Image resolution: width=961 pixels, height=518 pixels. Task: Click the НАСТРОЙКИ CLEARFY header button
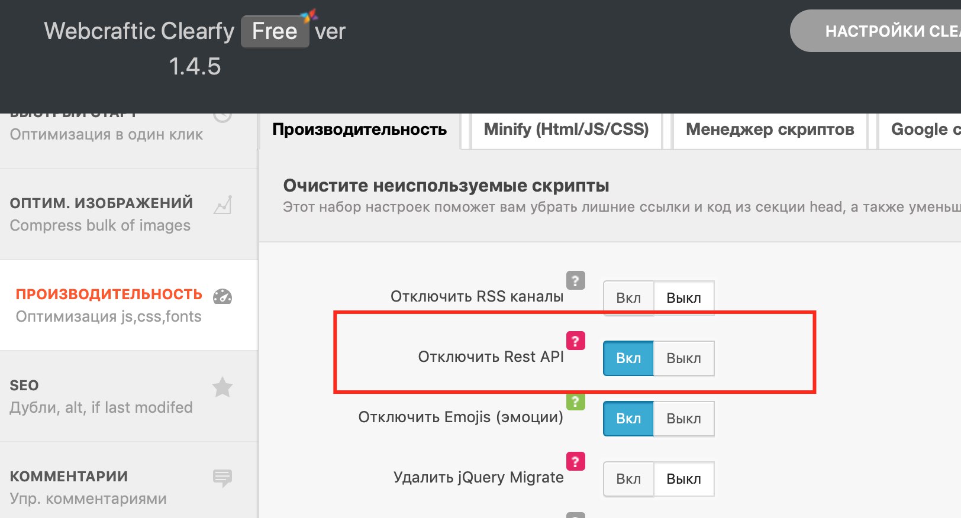coord(876,31)
